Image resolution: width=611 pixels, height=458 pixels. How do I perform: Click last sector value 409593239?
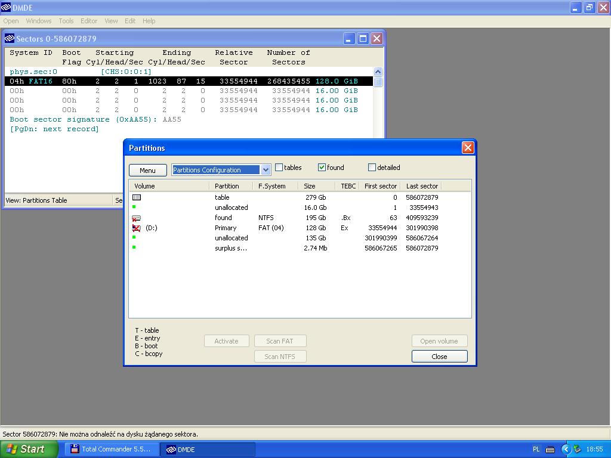(x=422, y=218)
